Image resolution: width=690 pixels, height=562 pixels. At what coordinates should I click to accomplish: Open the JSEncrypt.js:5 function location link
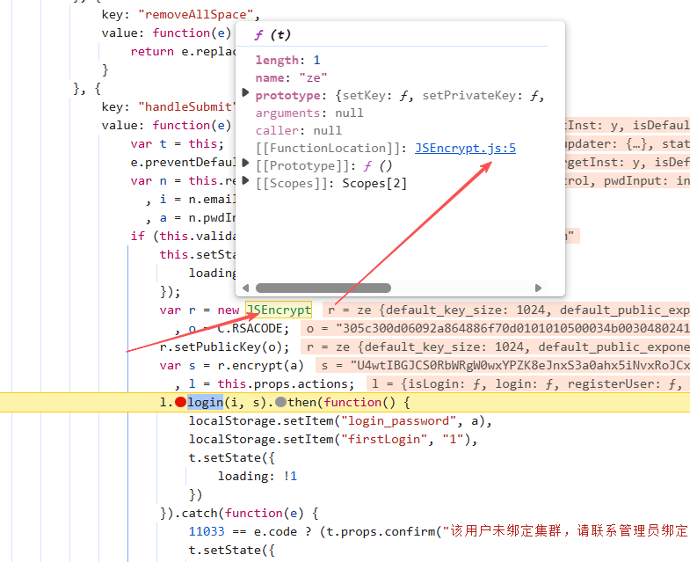tap(465, 148)
